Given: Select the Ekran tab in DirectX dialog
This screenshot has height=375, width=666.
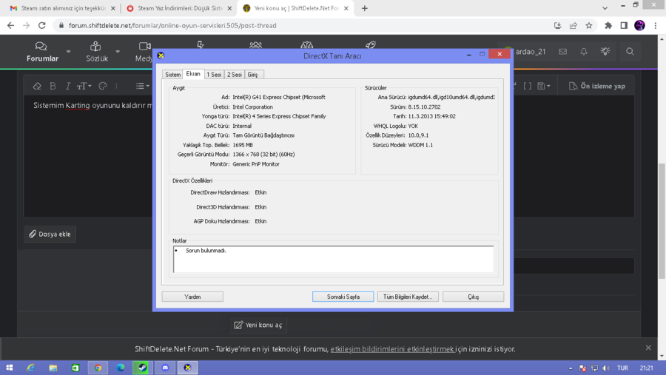Looking at the screenshot, I should point(193,74).
